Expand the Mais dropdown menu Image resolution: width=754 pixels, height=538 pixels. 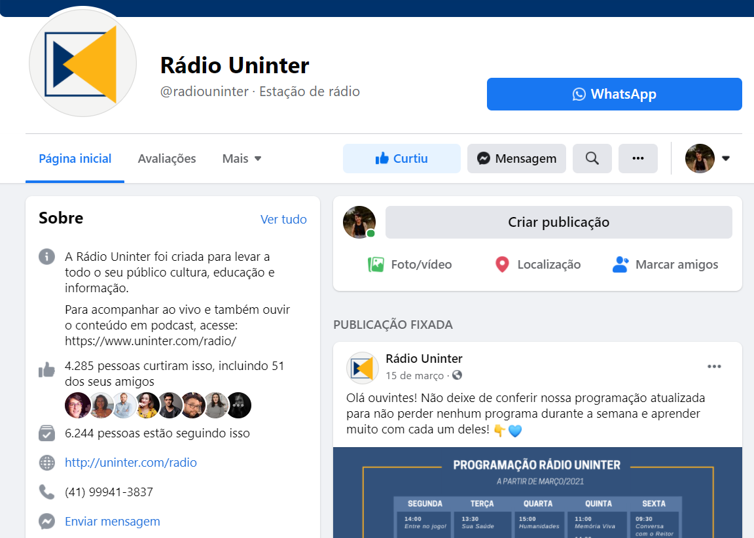[x=242, y=158]
